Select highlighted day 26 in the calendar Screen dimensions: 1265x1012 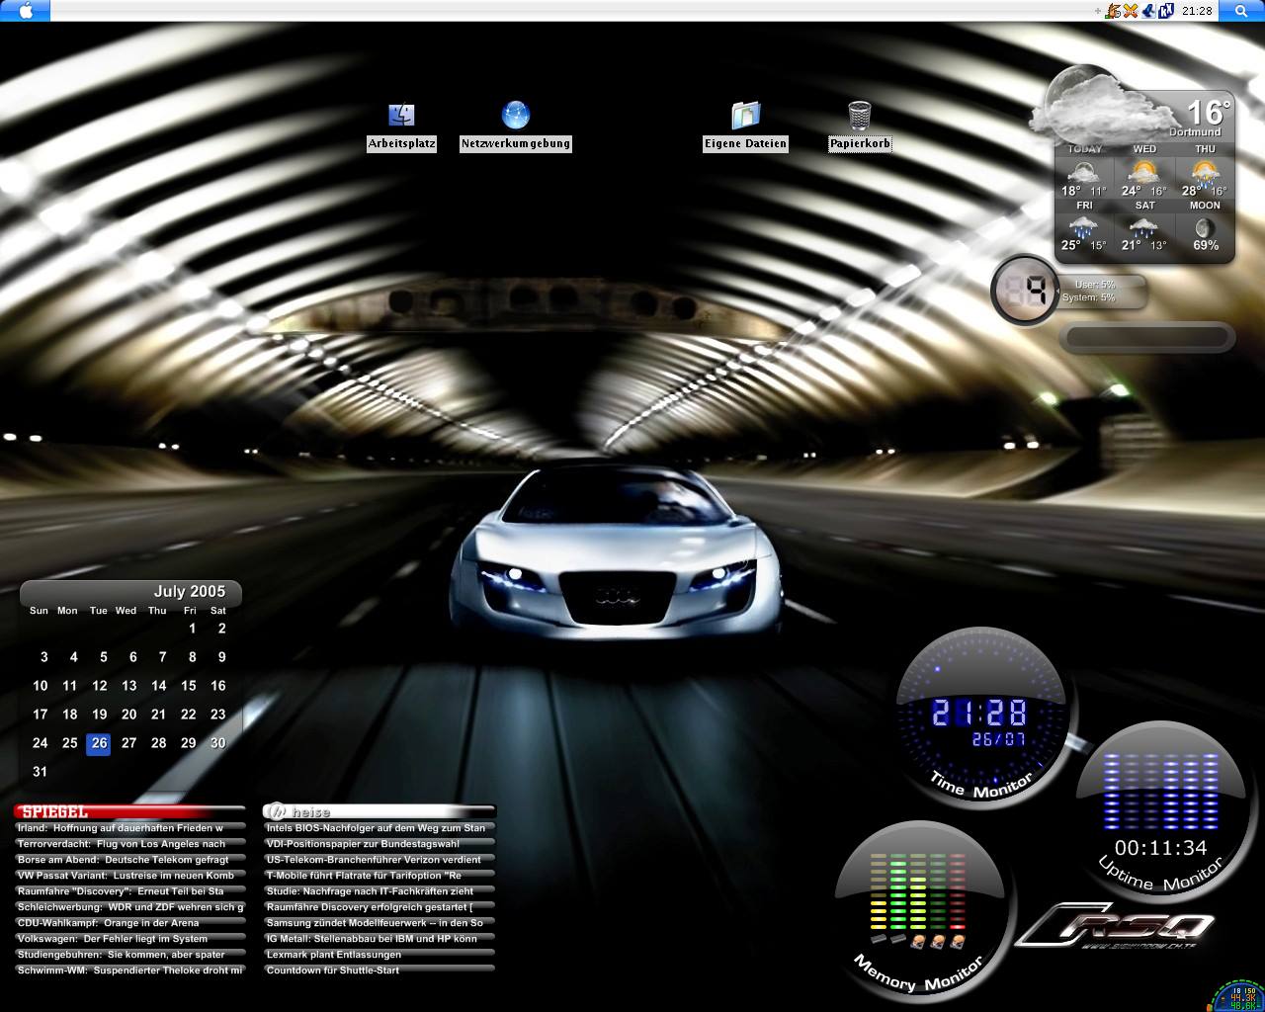tap(99, 743)
